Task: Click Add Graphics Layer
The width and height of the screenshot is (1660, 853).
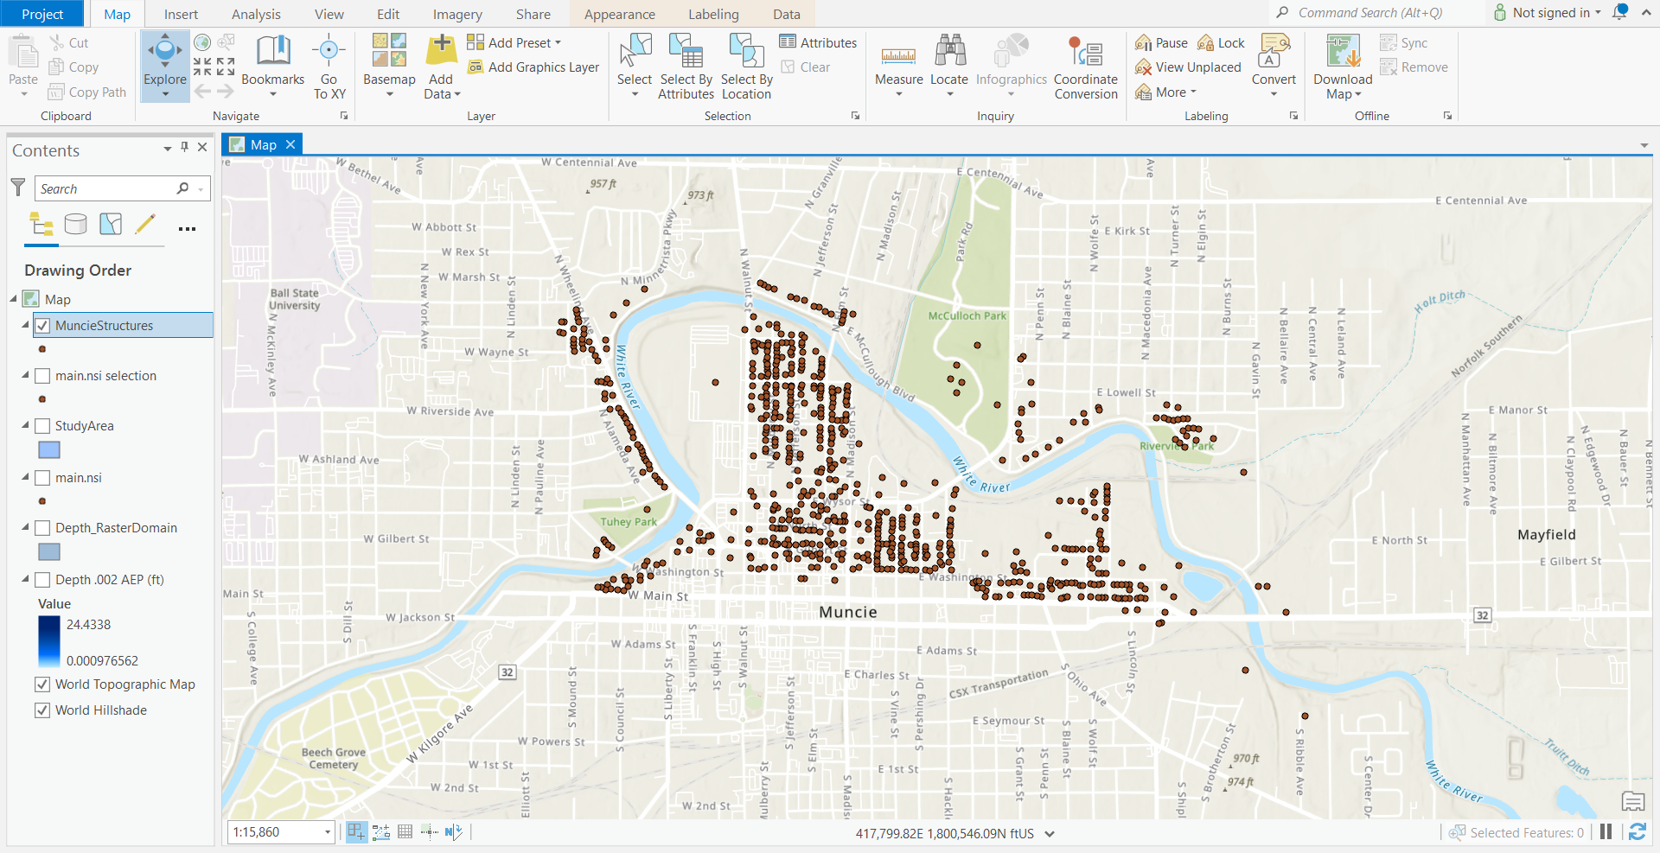Action: pos(533,67)
